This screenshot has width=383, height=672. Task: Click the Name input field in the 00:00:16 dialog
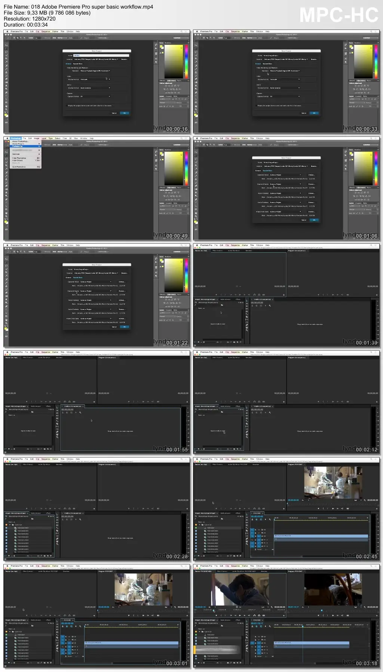coord(101,55)
